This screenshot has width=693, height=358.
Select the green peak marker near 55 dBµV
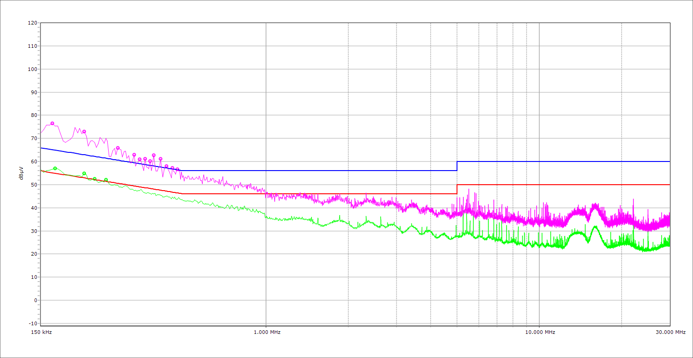pyautogui.click(x=84, y=173)
